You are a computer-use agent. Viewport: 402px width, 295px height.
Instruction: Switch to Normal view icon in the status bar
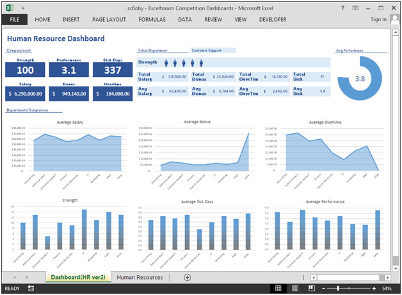[278, 289]
